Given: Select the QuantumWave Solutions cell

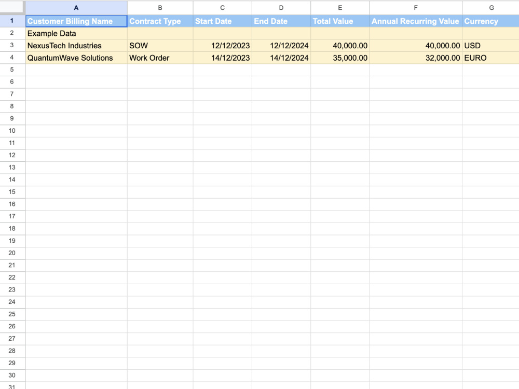Looking at the screenshot, I should [76, 58].
